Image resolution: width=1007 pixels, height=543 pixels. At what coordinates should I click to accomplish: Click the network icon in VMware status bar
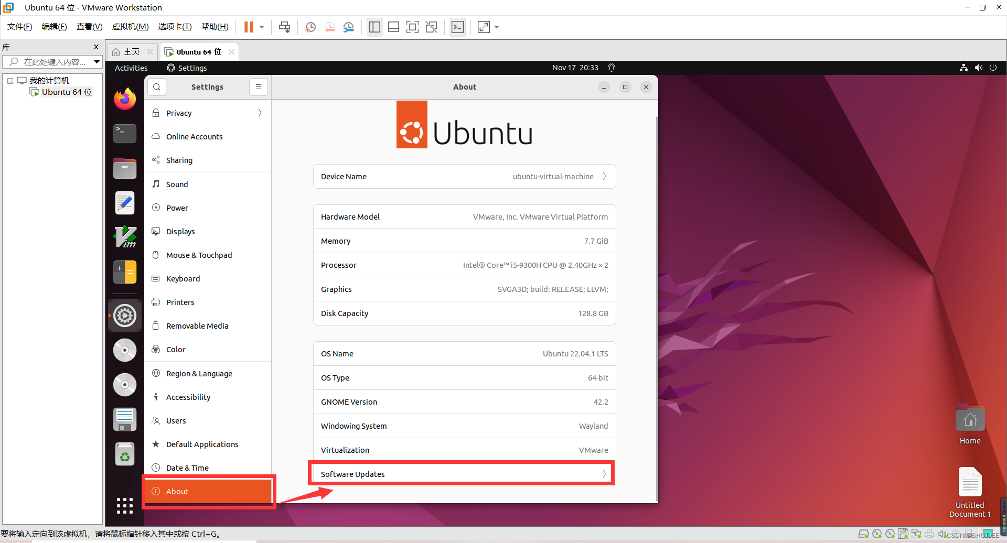click(x=916, y=534)
